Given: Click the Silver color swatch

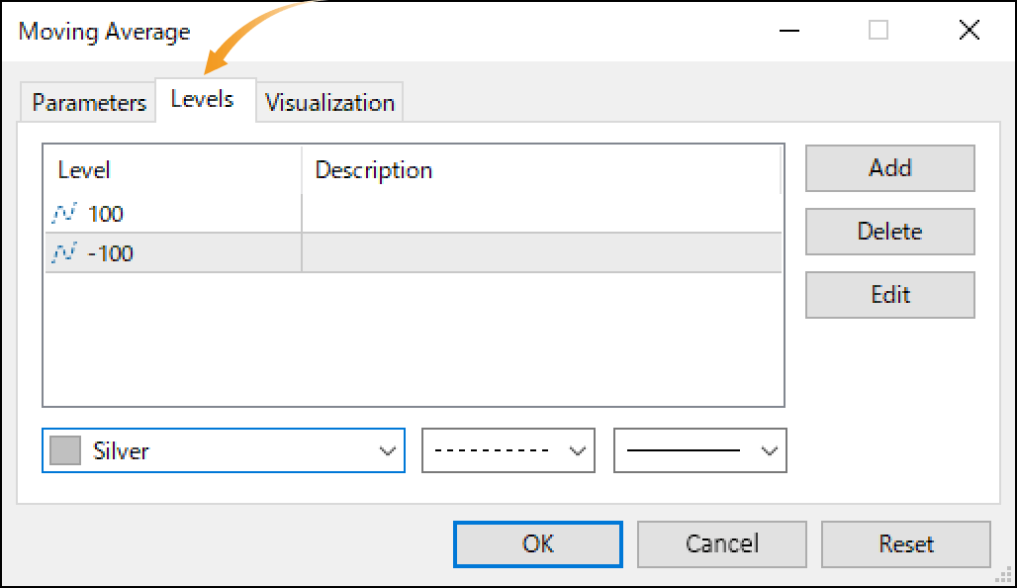Looking at the screenshot, I should pyautogui.click(x=65, y=450).
